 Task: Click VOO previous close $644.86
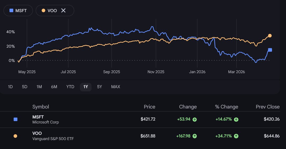coord(271,136)
